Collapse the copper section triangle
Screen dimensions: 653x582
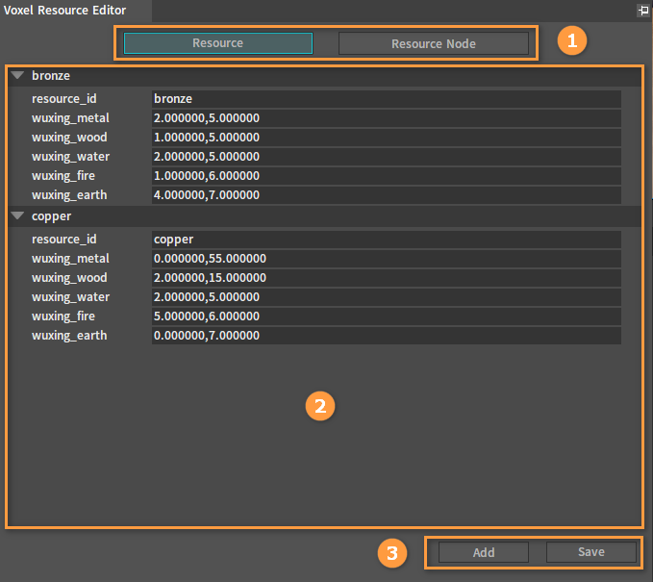[17, 215]
